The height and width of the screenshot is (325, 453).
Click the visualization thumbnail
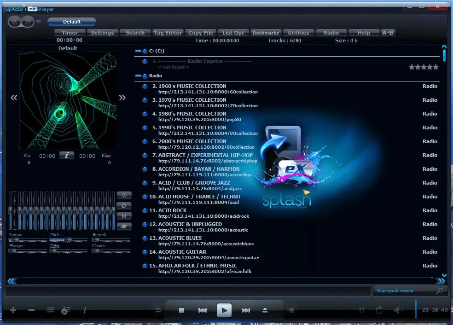[x=68, y=100]
